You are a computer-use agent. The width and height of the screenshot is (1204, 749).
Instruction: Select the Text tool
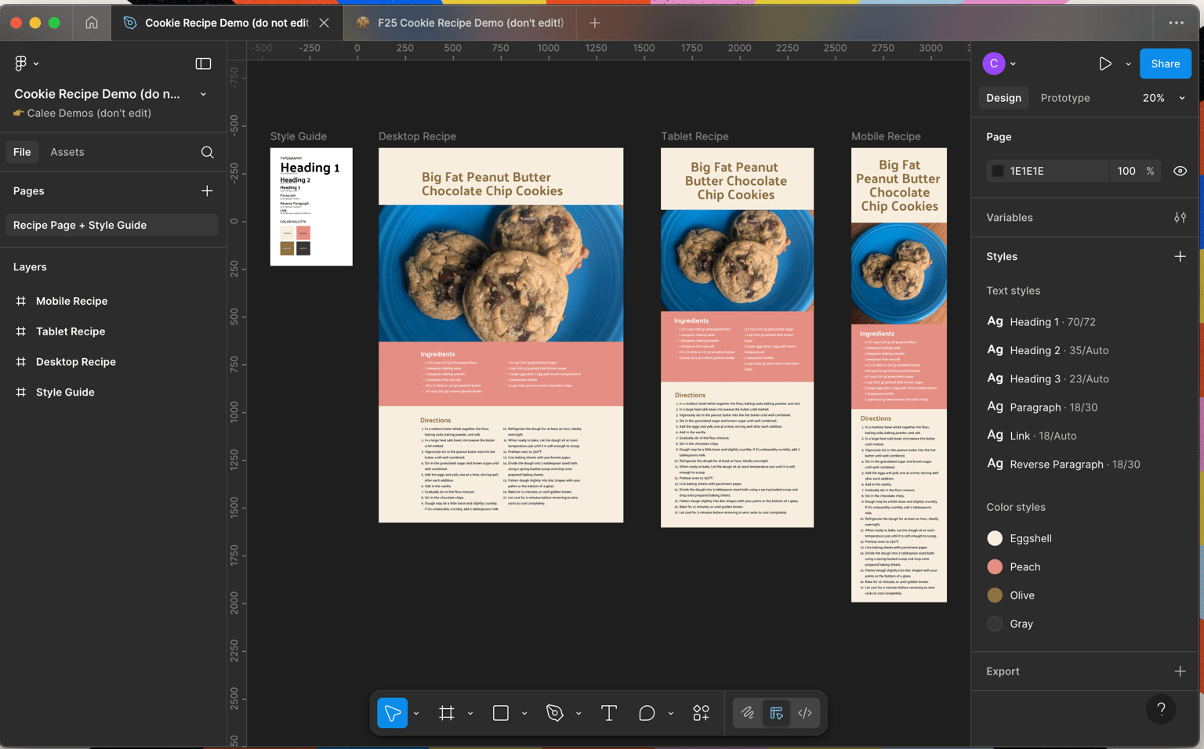[x=608, y=713]
